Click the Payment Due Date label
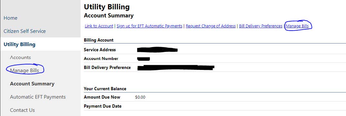This screenshot has height=116, width=346. (x=103, y=106)
